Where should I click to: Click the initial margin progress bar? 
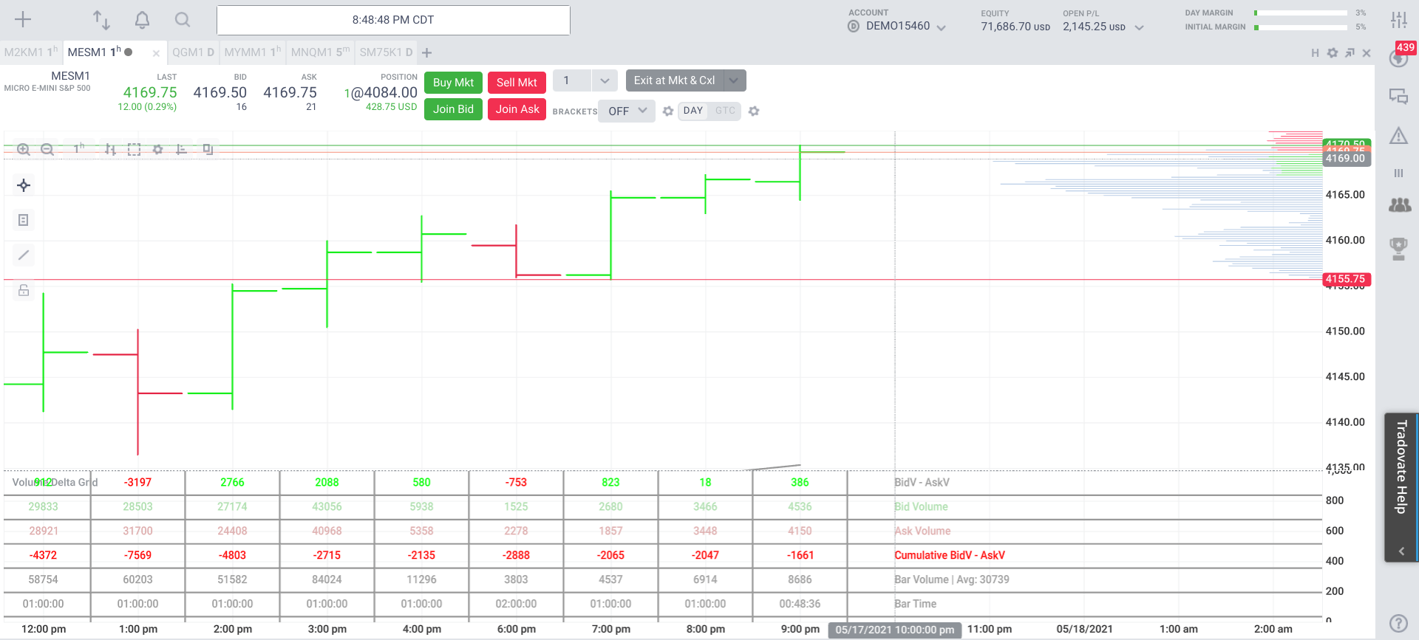pyautogui.click(x=1300, y=27)
